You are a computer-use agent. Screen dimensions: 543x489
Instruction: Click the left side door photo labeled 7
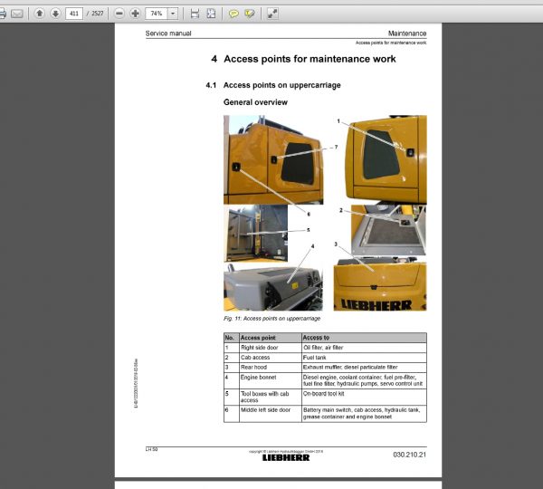point(273,159)
